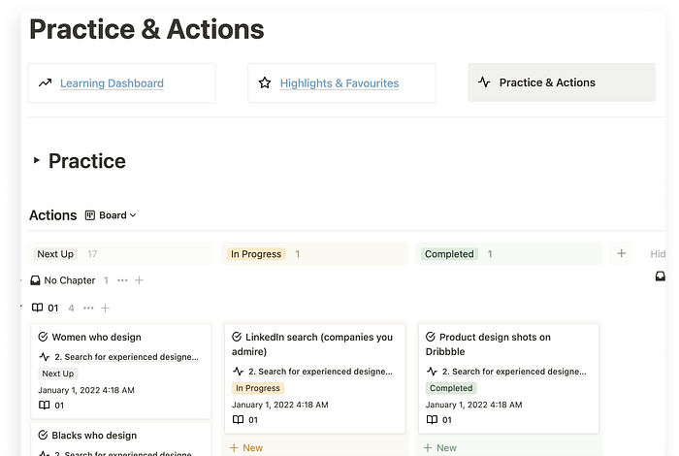This screenshot has width=679, height=456.
Task: Click the pulse icon in Practice & Actions tab
Action: 484,82
